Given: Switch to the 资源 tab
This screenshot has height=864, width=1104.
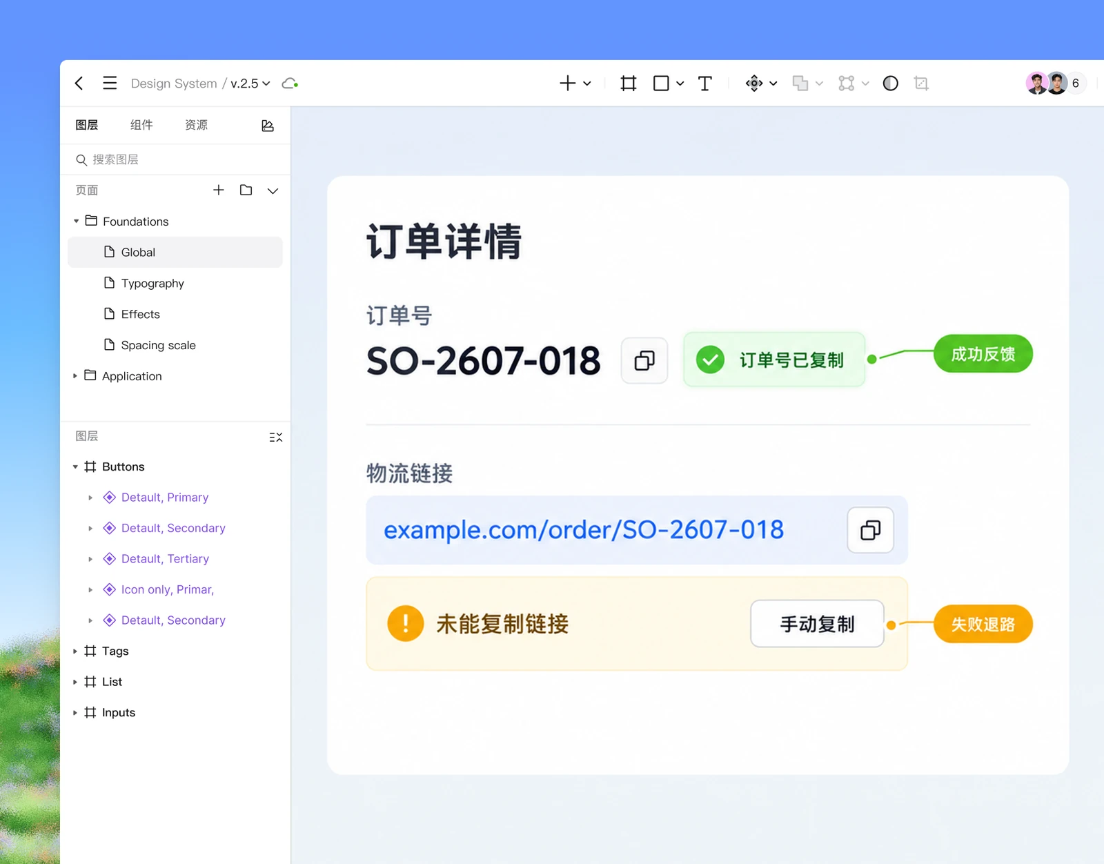Looking at the screenshot, I should (196, 125).
